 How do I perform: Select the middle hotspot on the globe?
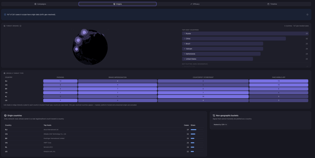point(78,40)
